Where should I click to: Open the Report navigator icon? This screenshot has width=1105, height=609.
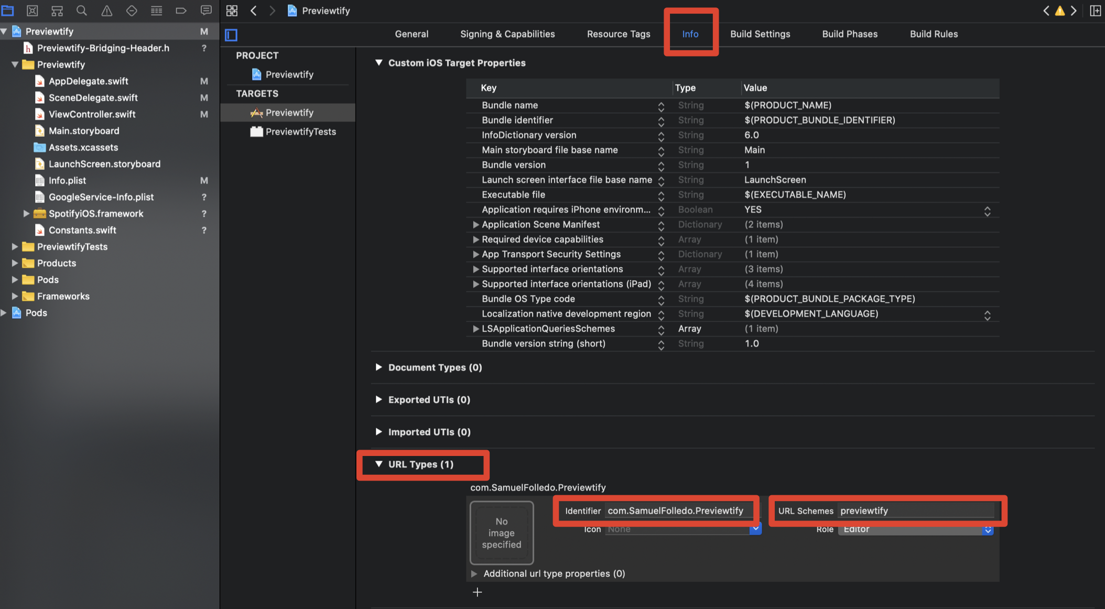206,10
